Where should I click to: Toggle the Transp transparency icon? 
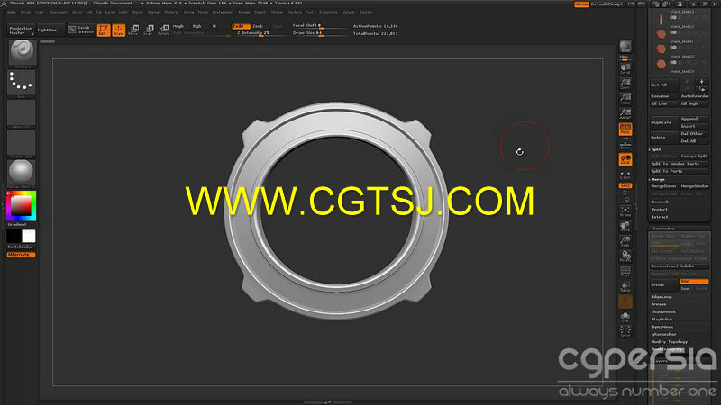[625, 286]
